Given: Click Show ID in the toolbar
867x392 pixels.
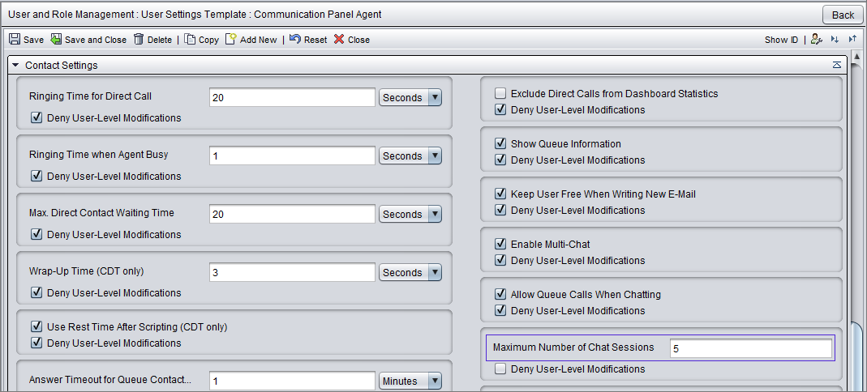Looking at the screenshot, I should [x=781, y=40].
